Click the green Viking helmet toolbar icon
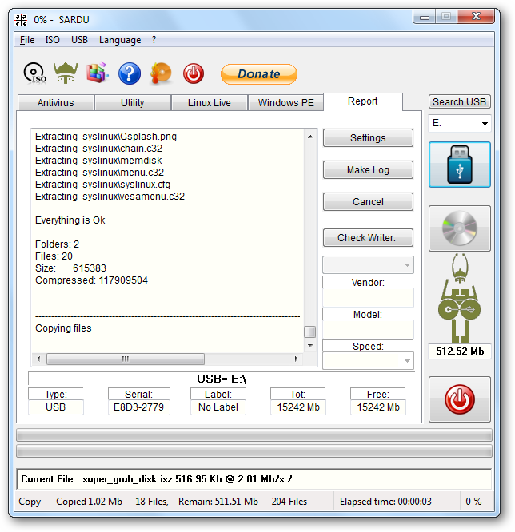This screenshot has height=532, width=515. [66, 73]
